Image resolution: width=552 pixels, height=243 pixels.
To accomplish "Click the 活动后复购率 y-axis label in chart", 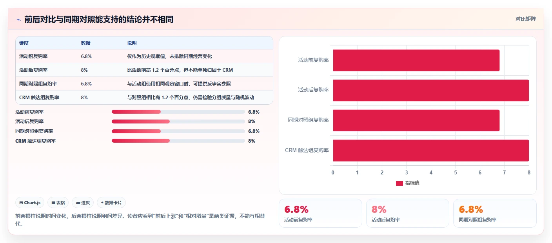I will [313, 90].
